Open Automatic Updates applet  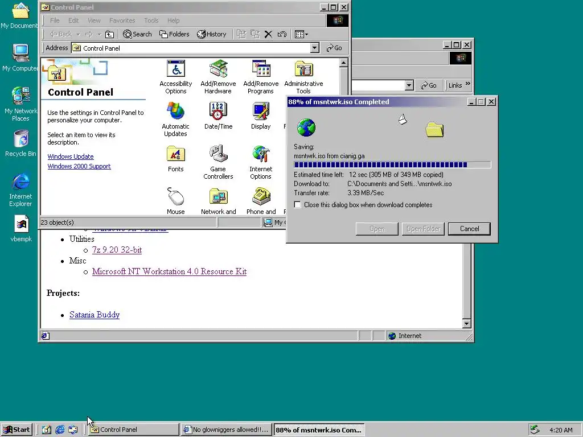(x=176, y=119)
